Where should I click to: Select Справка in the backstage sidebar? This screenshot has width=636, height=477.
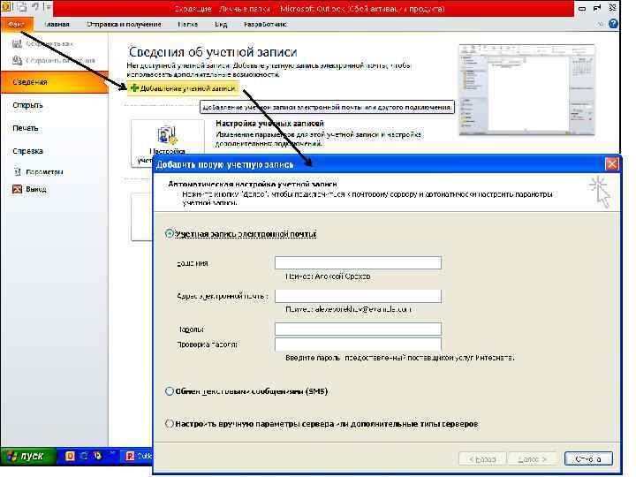click(27, 151)
